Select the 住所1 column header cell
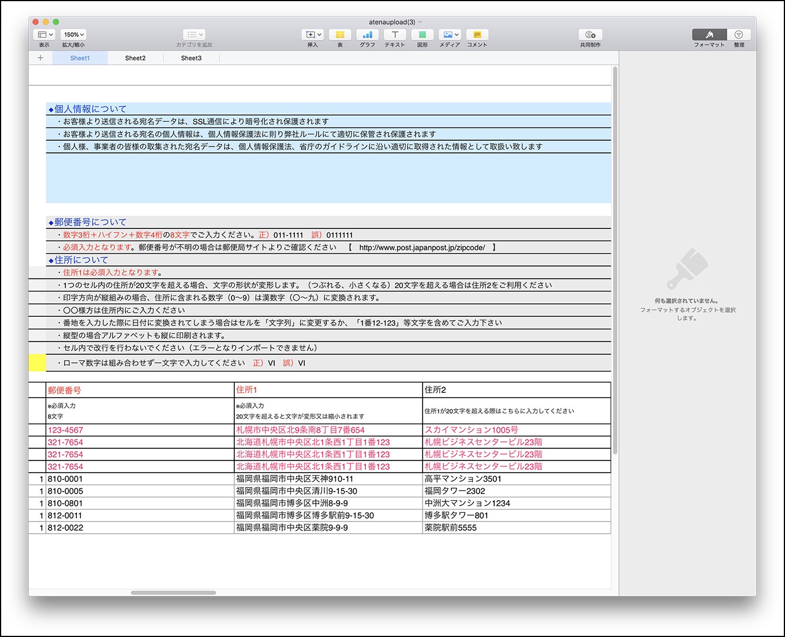The image size is (785, 637). (328, 390)
